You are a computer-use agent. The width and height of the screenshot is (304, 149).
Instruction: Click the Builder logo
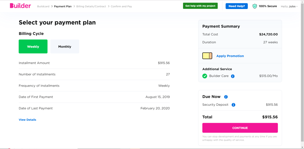(20, 6)
